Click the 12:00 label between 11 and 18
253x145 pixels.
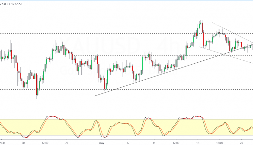[176, 143]
